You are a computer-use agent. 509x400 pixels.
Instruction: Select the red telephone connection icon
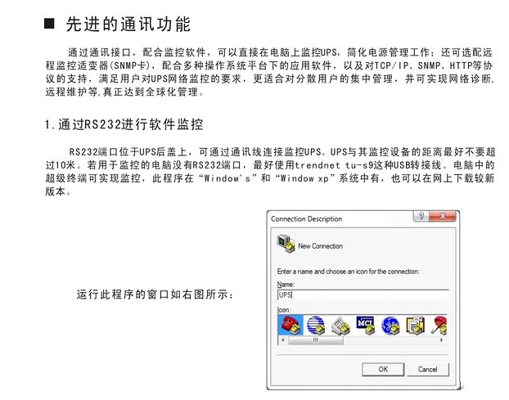(291, 326)
